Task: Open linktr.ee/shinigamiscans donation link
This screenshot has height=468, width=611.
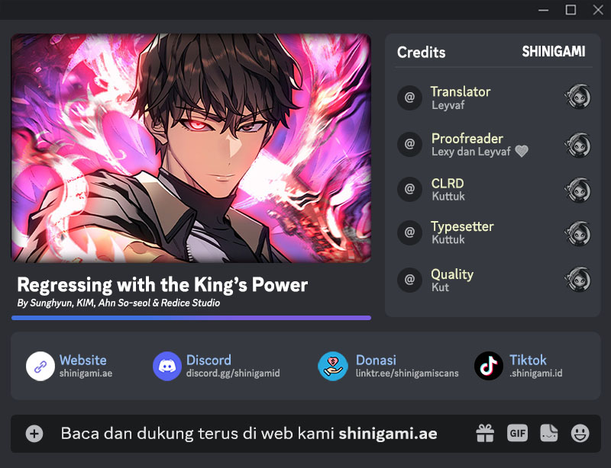Action: click(407, 373)
